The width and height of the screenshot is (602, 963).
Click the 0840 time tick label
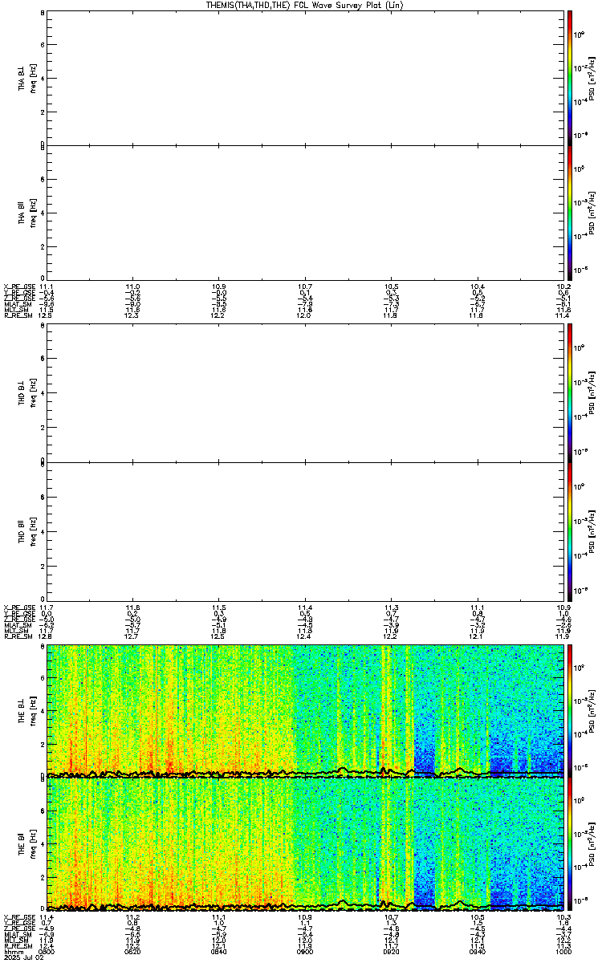click(x=218, y=953)
